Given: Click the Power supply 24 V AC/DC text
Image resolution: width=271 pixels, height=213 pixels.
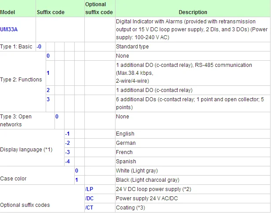Looking at the screenshot, I should click(147, 198).
